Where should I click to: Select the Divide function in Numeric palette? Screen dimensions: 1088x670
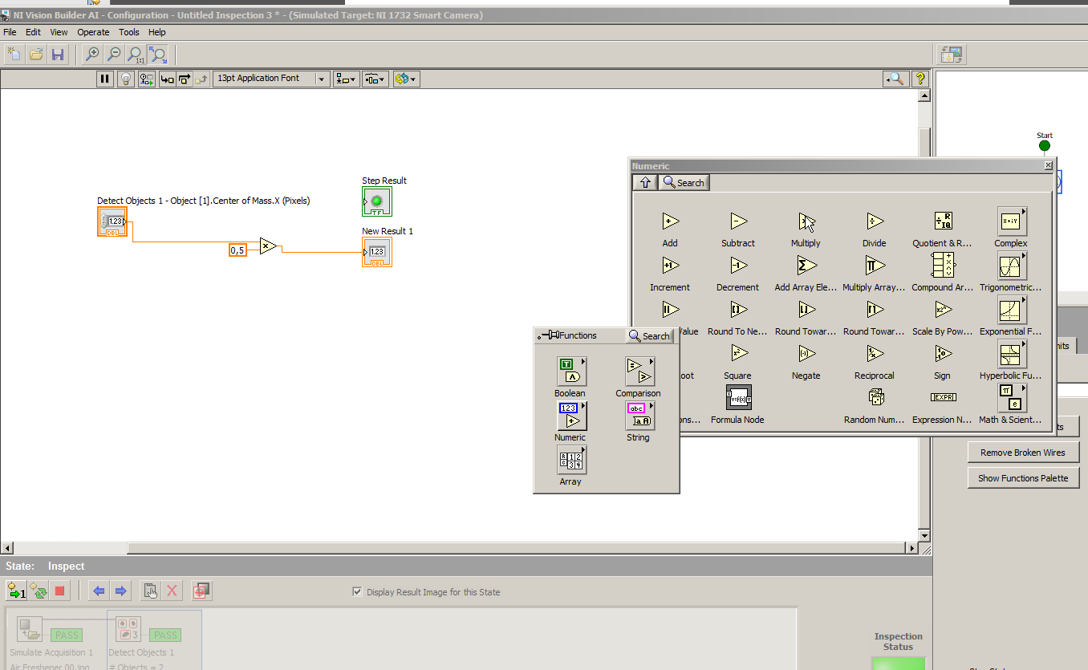[x=874, y=221]
